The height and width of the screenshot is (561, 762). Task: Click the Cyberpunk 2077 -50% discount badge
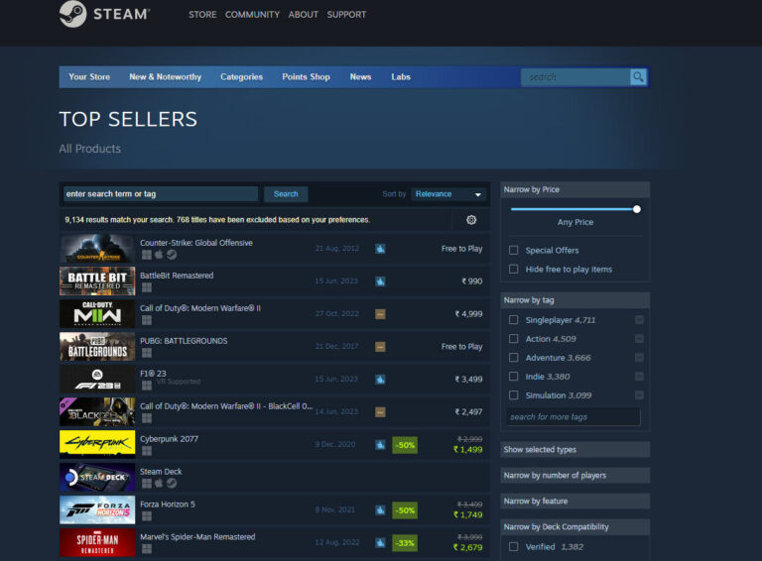coord(405,445)
